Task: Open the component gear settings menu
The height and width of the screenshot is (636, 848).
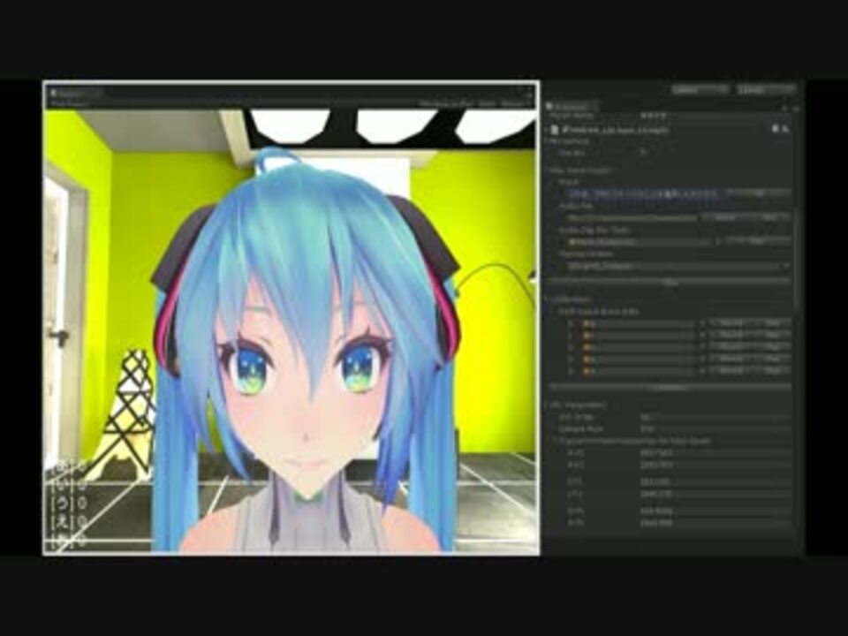Action: pyautogui.click(x=786, y=129)
